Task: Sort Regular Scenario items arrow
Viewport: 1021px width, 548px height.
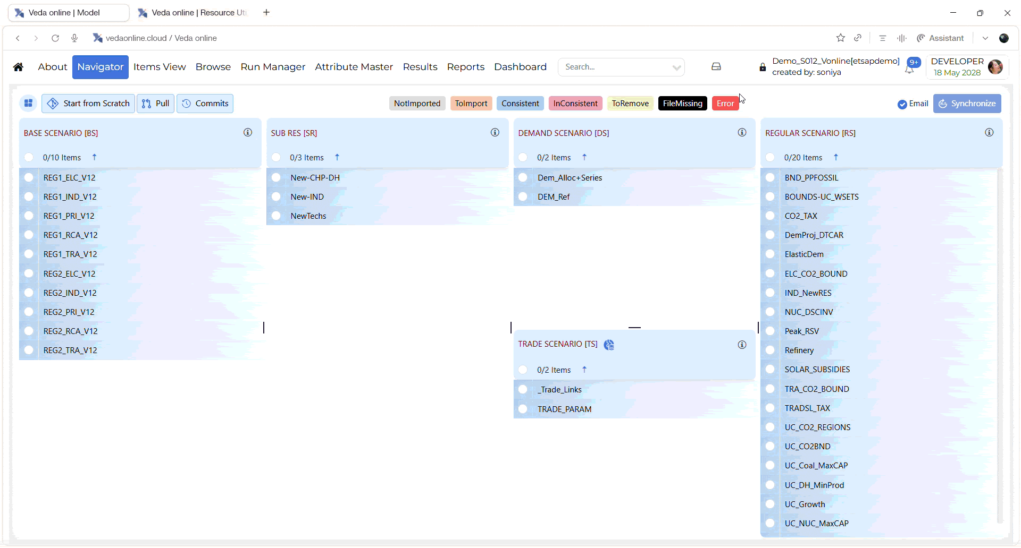Action: pos(836,157)
